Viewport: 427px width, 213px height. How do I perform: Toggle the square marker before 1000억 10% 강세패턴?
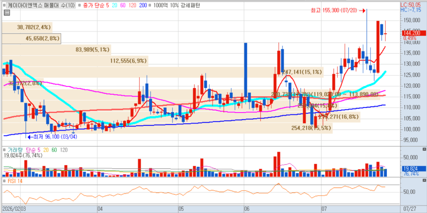(151, 5)
